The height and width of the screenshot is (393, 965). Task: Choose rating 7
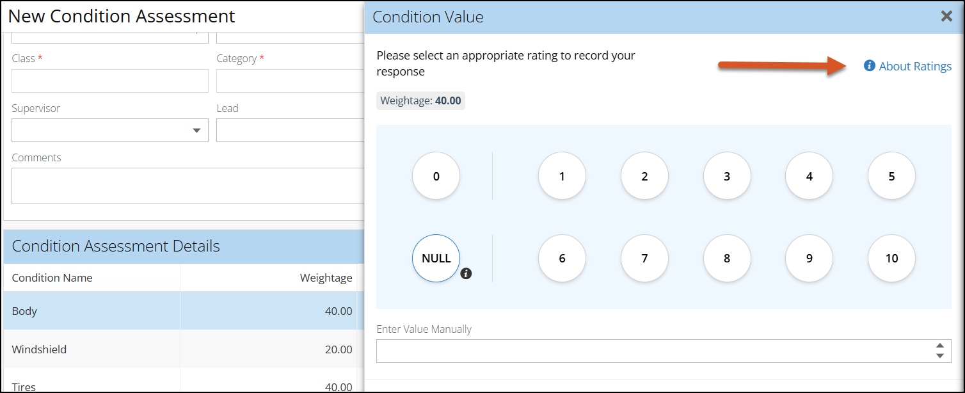coord(644,259)
